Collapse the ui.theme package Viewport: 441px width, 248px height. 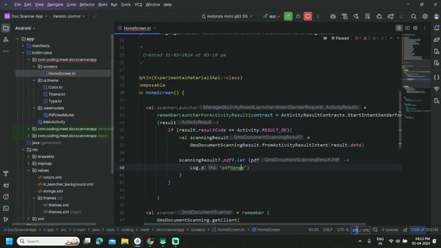tap(34, 81)
